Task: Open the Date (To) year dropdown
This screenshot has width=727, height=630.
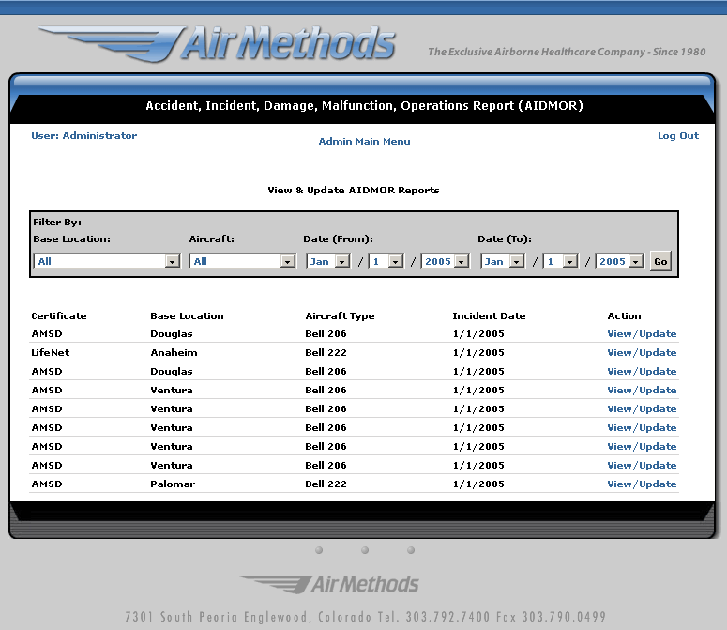Action: (619, 261)
